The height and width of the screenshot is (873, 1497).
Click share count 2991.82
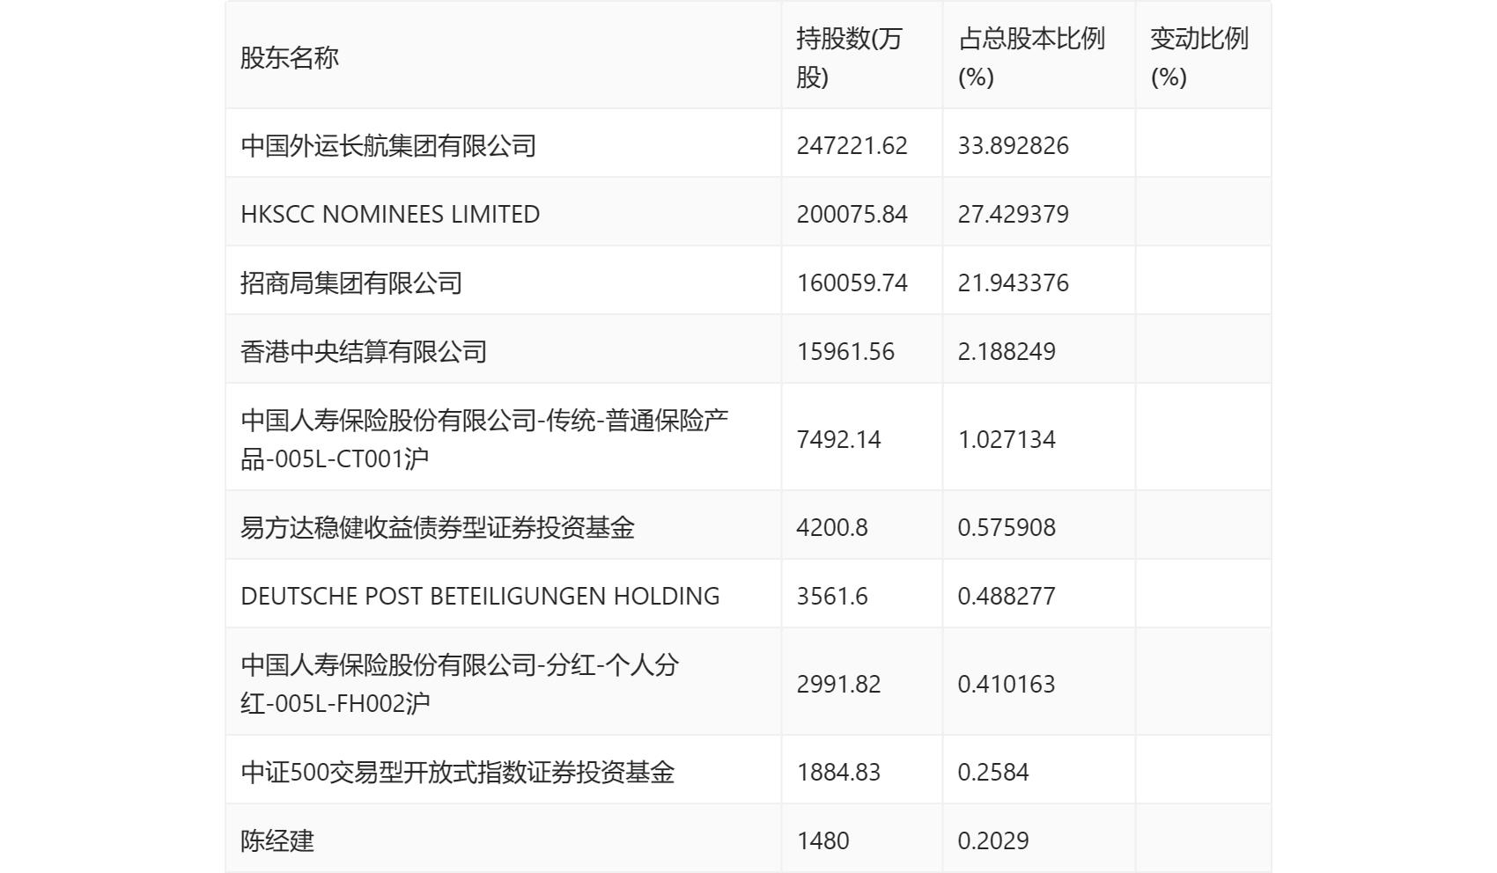pyautogui.click(x=838, y=684)
